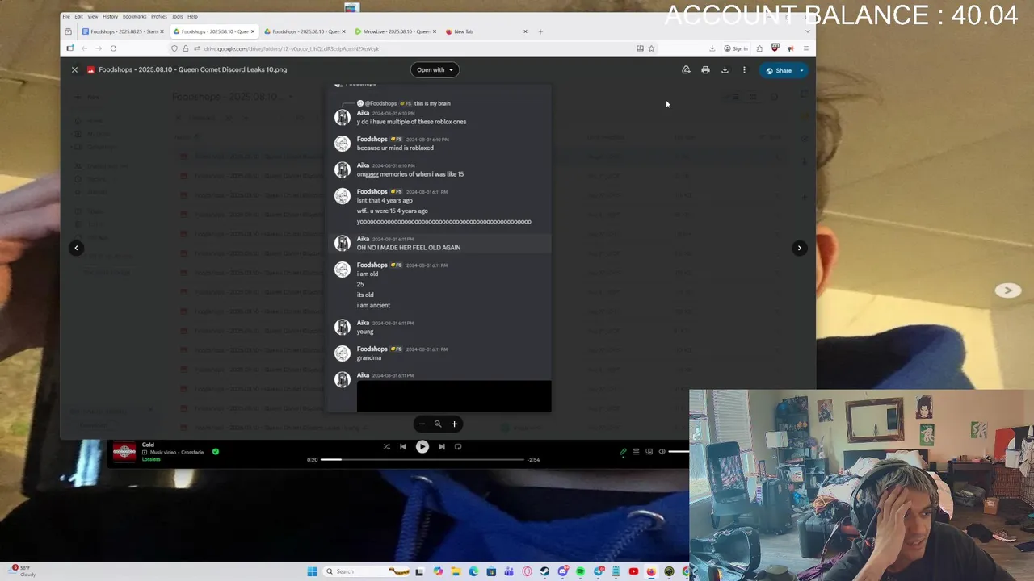Open the Cold album art thumbnail
This screenshot has width=1034, height=581.
[x=124, y=451]
